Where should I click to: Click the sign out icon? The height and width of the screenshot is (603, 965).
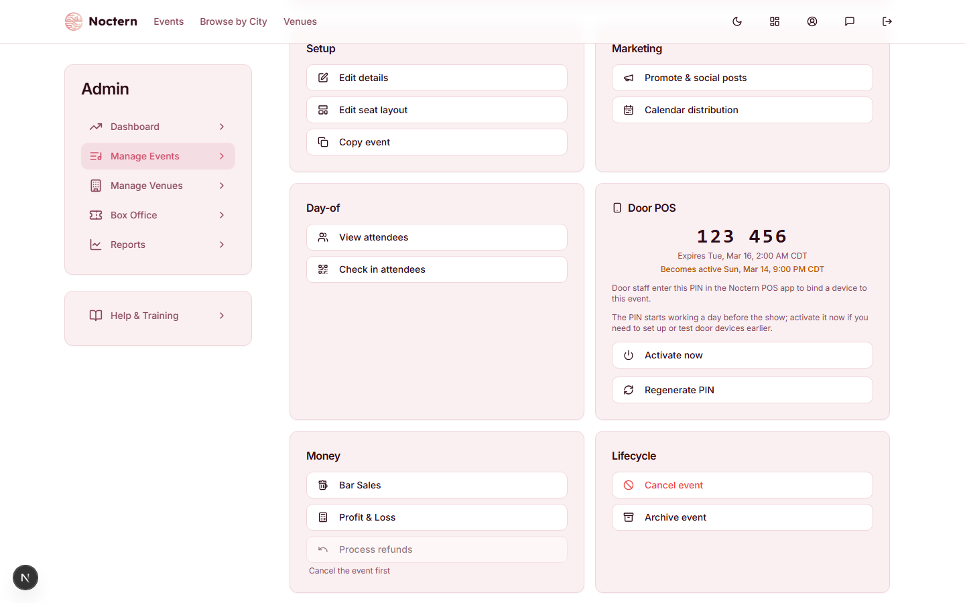point(887,21)
